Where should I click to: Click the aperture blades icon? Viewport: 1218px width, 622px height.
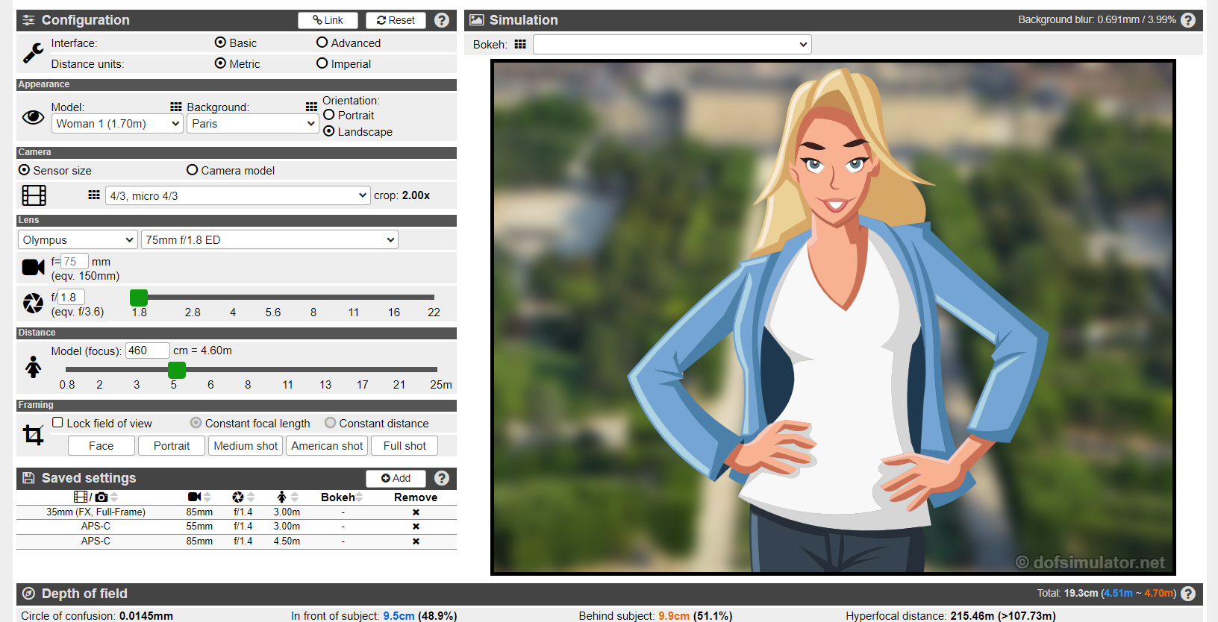[33, 303]
